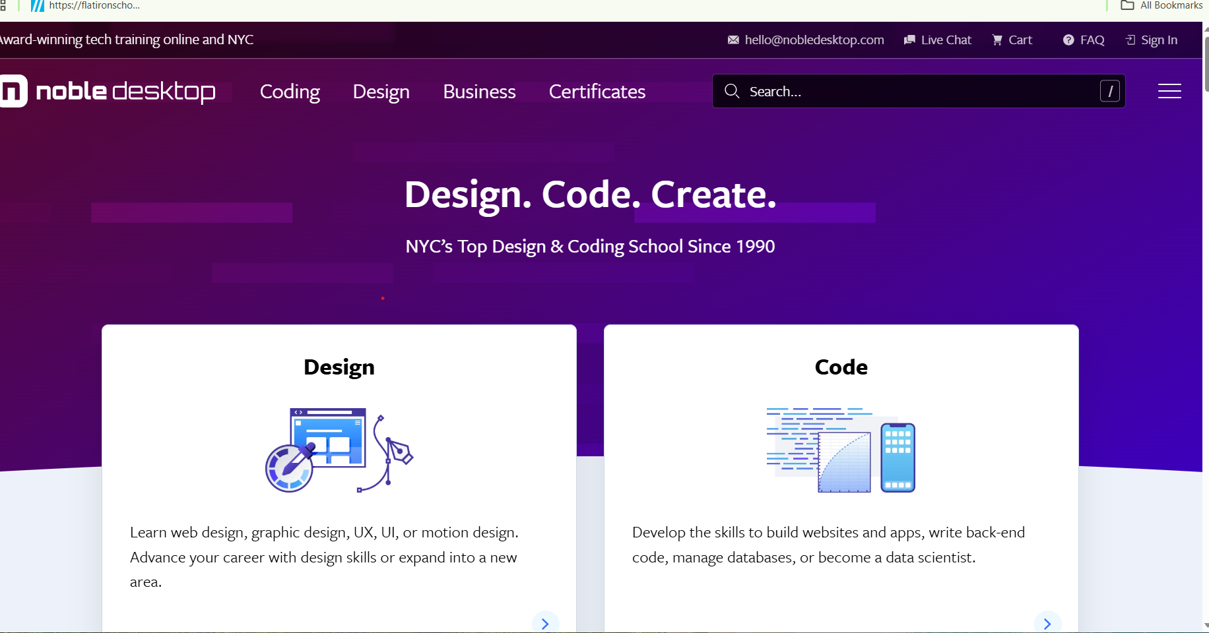This screenshot has height=633, width=1209.
Task: Click the Design illustration image
Action: [x=339, y=450]
